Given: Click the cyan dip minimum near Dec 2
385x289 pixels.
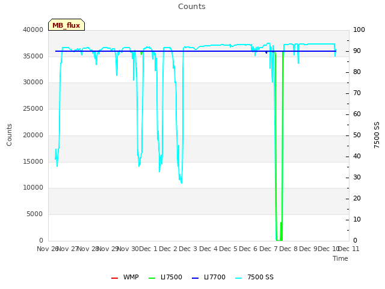Looking at the screenshot, I should tap(181, 182).
